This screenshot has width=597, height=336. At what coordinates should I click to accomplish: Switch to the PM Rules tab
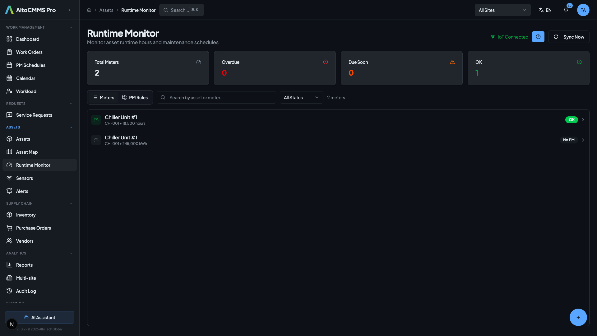135,97
